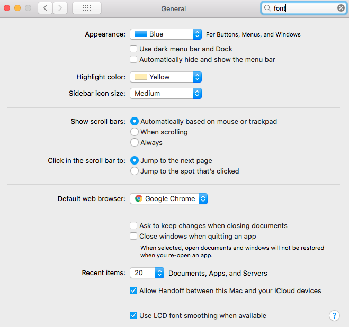The width and height of the screenshot is (349, 327).
Task: Click the magnifying glass search icon
Action: point(267,8)
